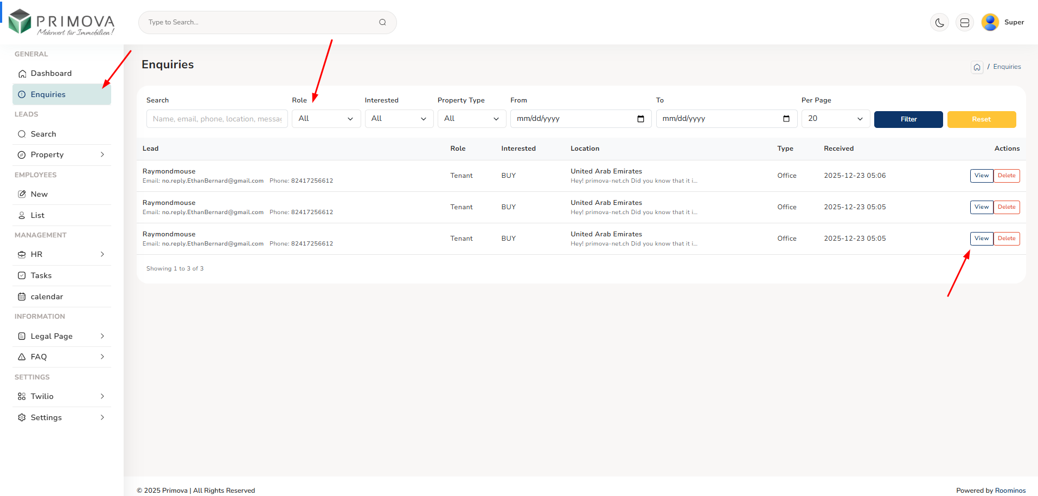
Task: Open the Super user profile avatar
Action: [990, 22]
